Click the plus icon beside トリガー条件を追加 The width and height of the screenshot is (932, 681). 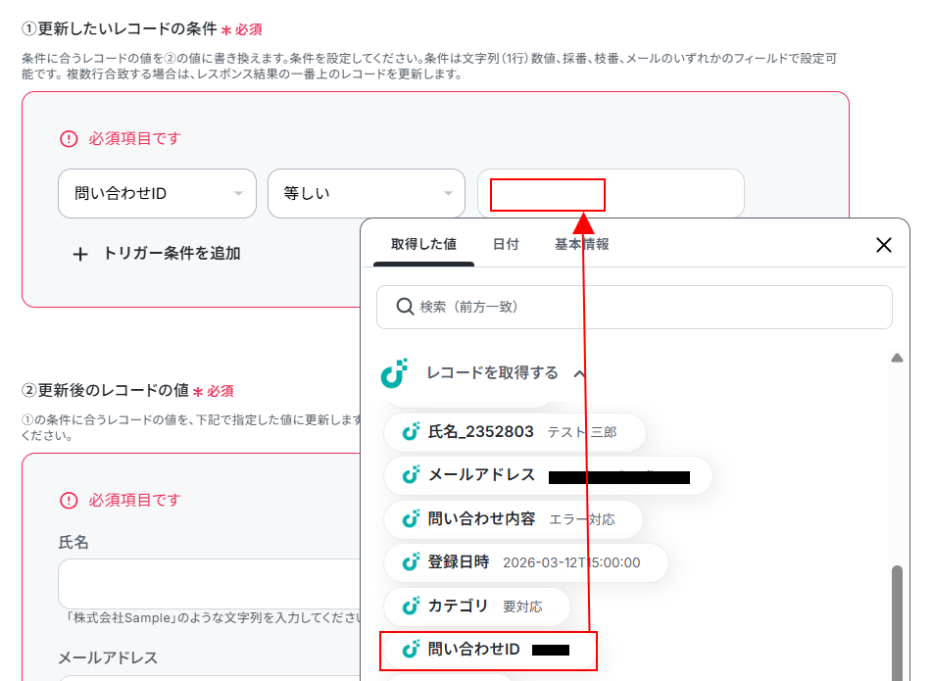coord(80,255)
